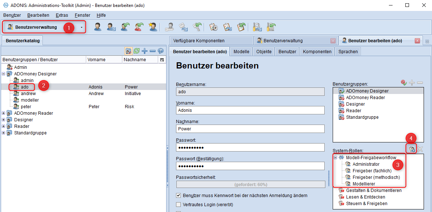
Task: Select ADOmoney Reader in the Benutzergruppen list
Action: point(366,97)
